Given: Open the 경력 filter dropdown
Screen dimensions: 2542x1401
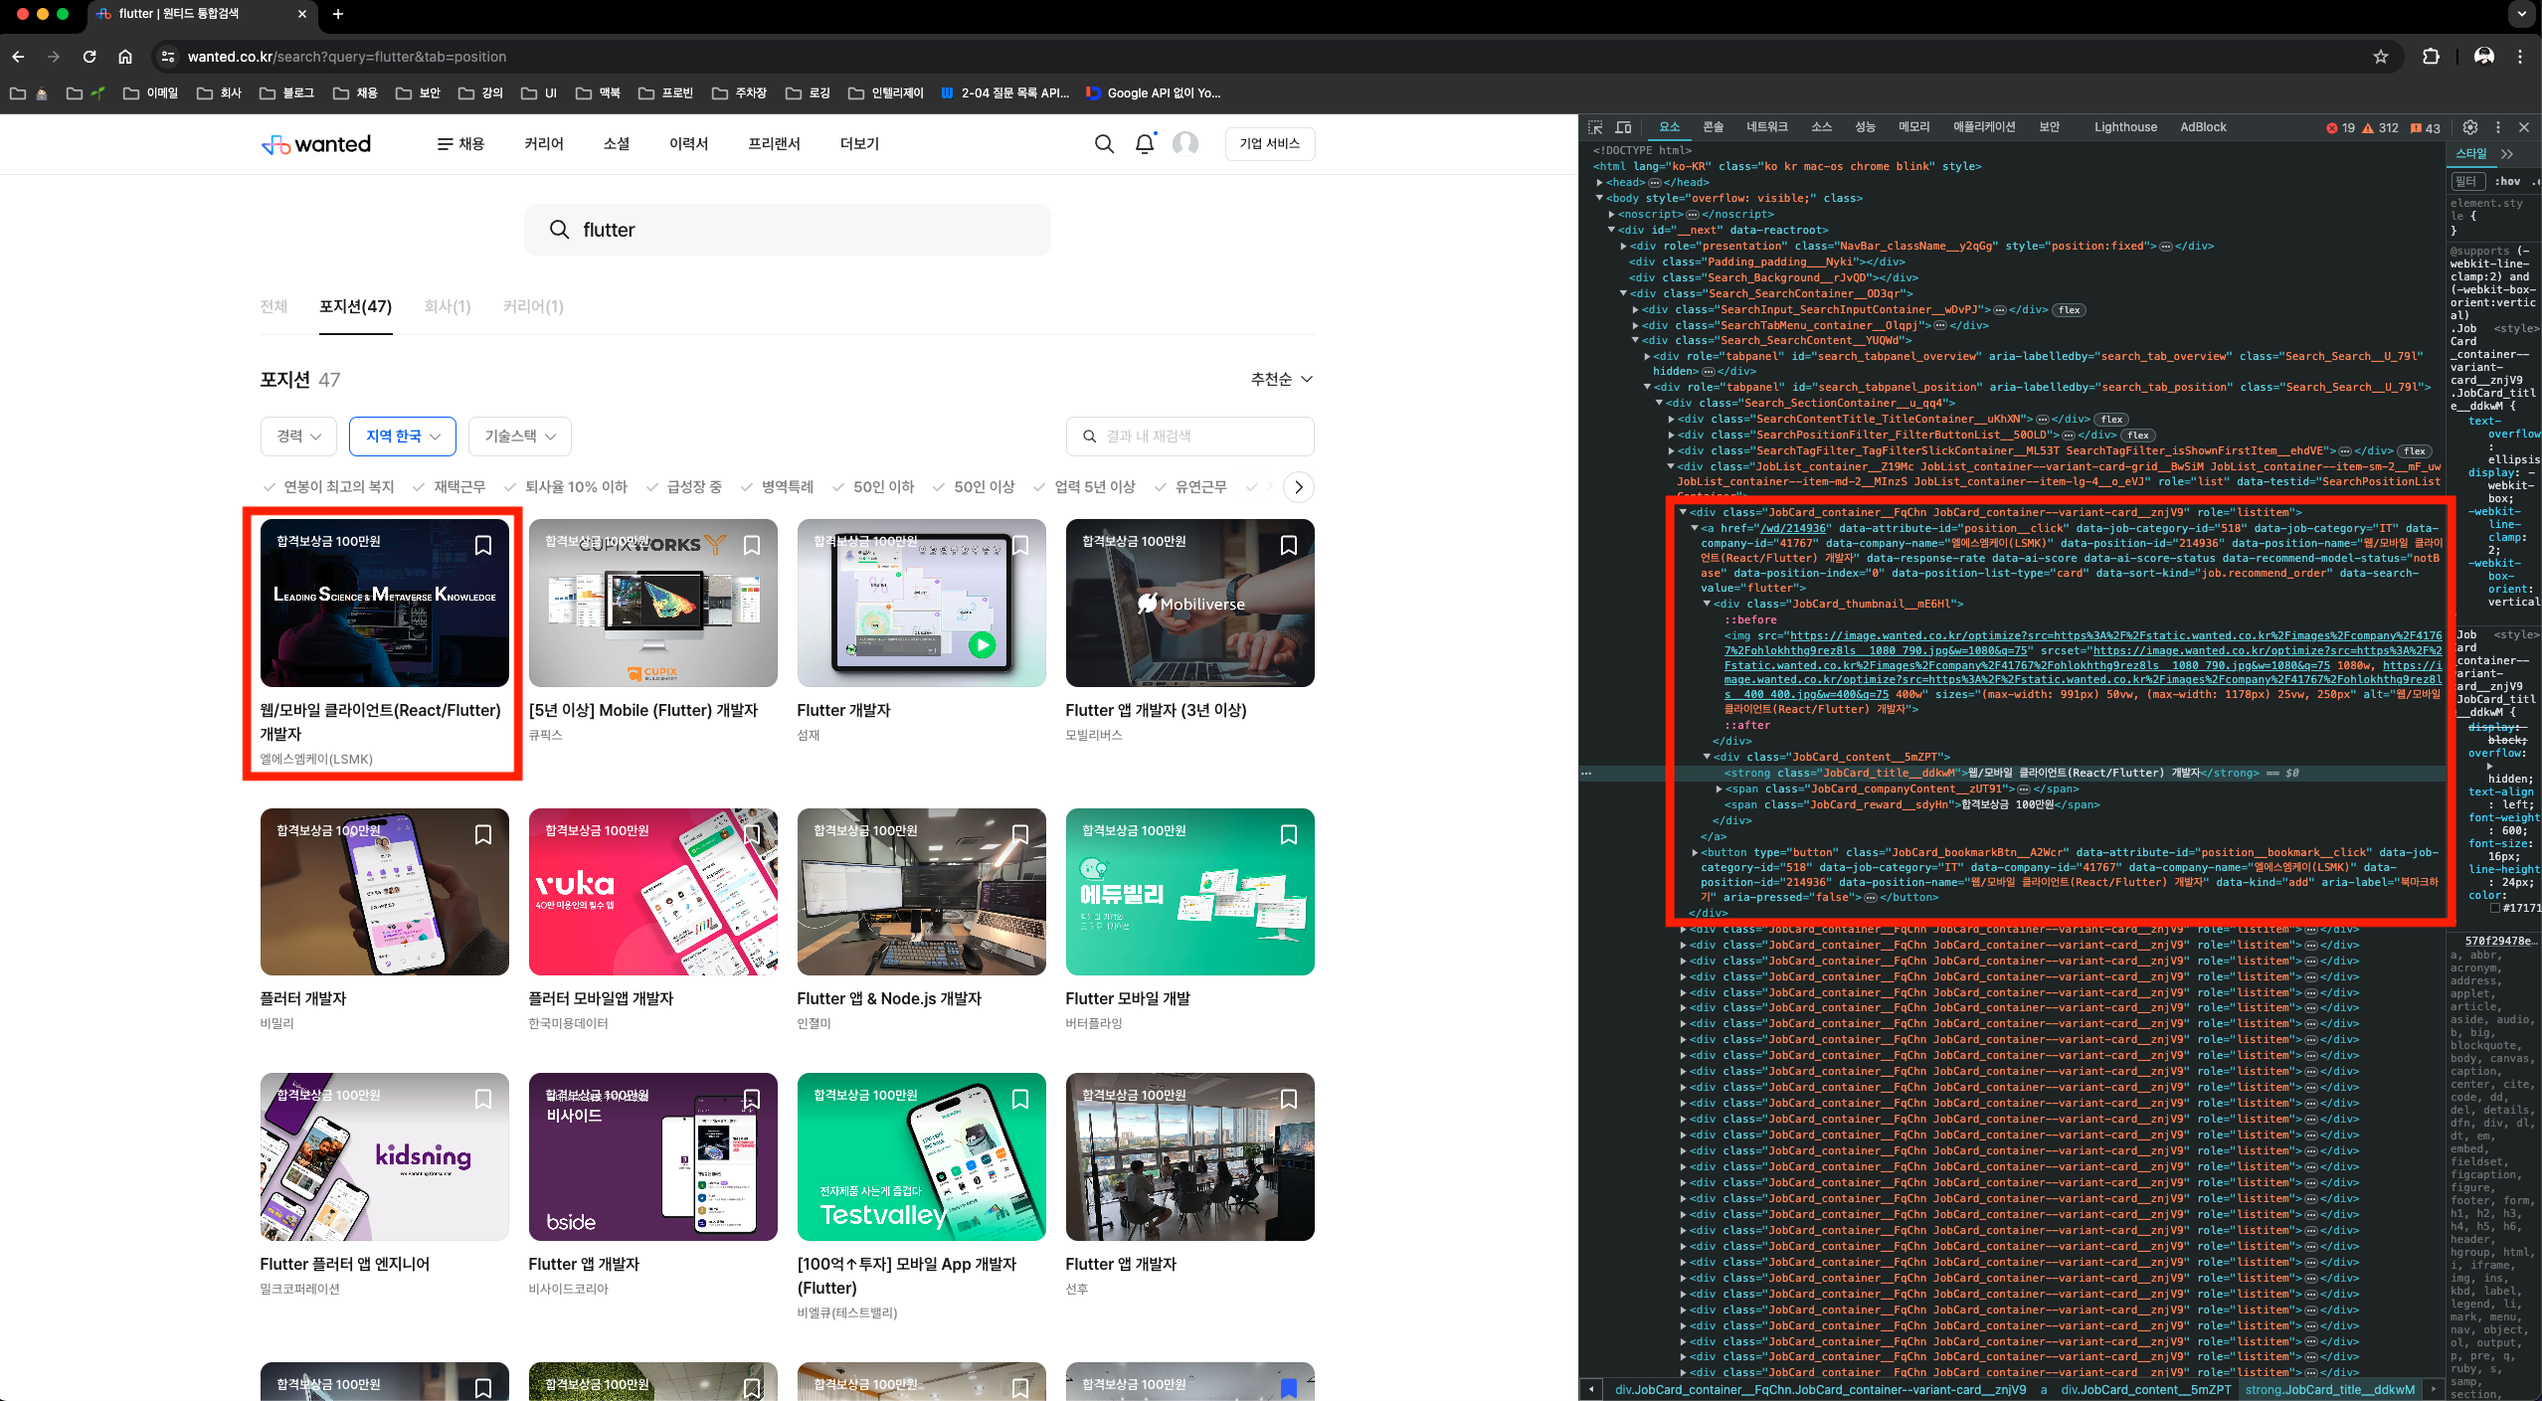Looking at the screenshot, I should (299, 437).
